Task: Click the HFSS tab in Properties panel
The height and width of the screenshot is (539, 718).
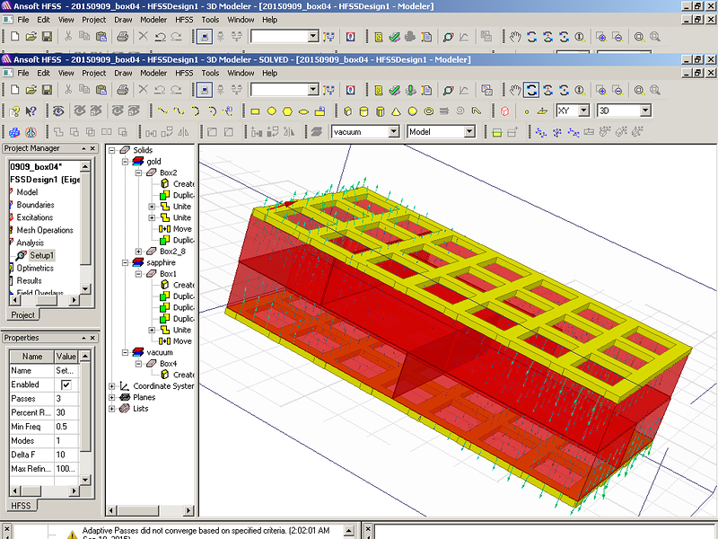Action: pyautogui.click(x=20, y=506)
